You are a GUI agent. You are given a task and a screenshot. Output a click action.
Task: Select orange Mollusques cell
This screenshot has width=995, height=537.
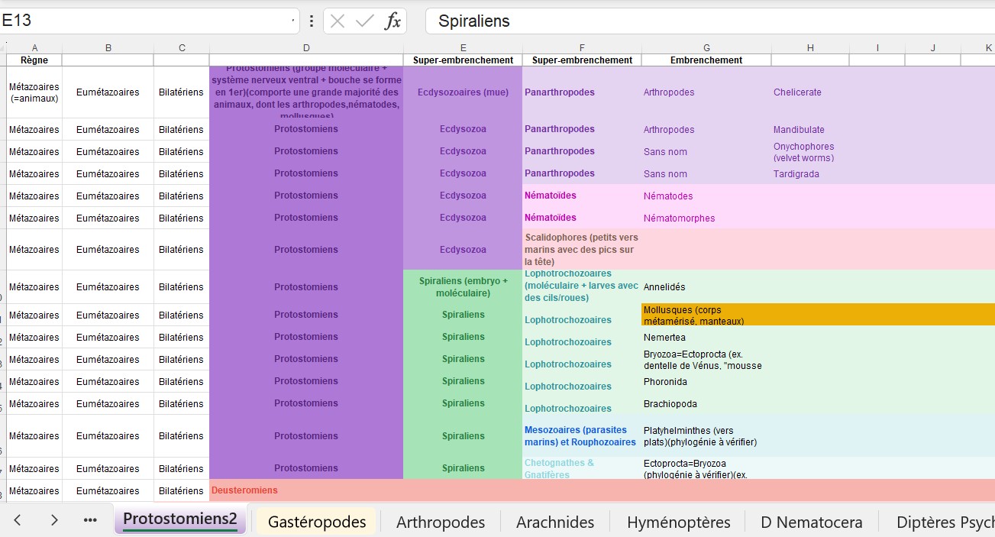706,315
